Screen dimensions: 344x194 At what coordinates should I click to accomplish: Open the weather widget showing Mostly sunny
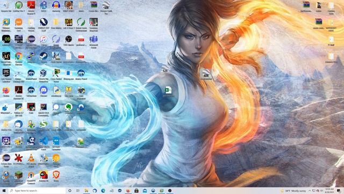click(293, 191)
